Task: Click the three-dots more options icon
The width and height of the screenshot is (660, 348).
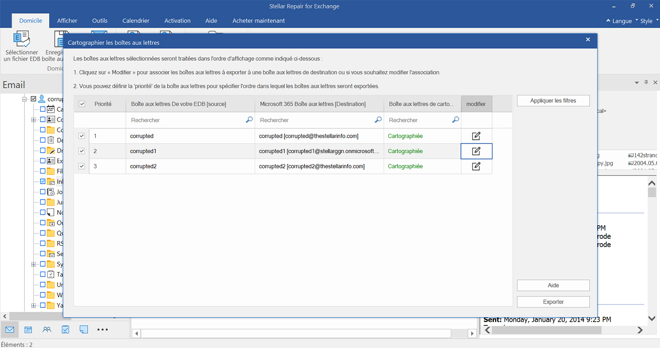Action: [102, 330]
